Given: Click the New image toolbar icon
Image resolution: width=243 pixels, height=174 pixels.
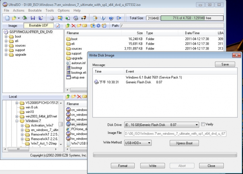Looking at the screenshot, I should click(7, 18).
